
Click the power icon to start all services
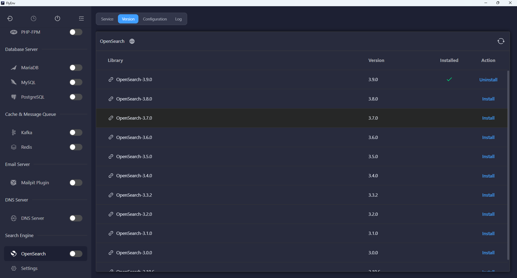(57, 19)
